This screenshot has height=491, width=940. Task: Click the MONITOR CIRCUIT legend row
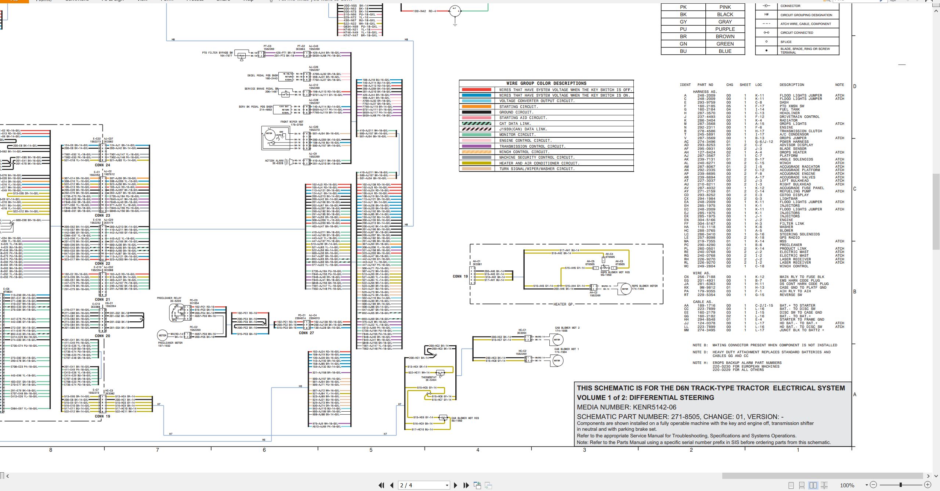(x=546, y=135)
